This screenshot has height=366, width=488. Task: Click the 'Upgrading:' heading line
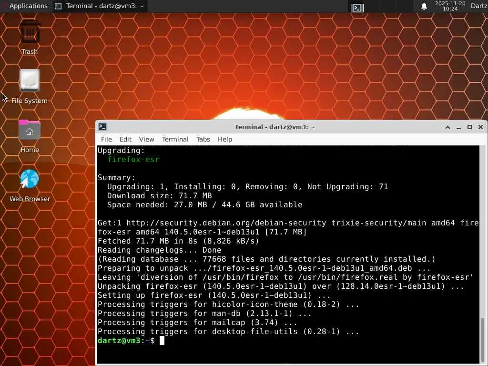click(x=122, y=150)
